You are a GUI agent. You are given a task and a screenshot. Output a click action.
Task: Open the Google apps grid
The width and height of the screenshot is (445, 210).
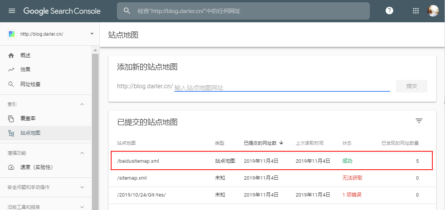point(415,11)
